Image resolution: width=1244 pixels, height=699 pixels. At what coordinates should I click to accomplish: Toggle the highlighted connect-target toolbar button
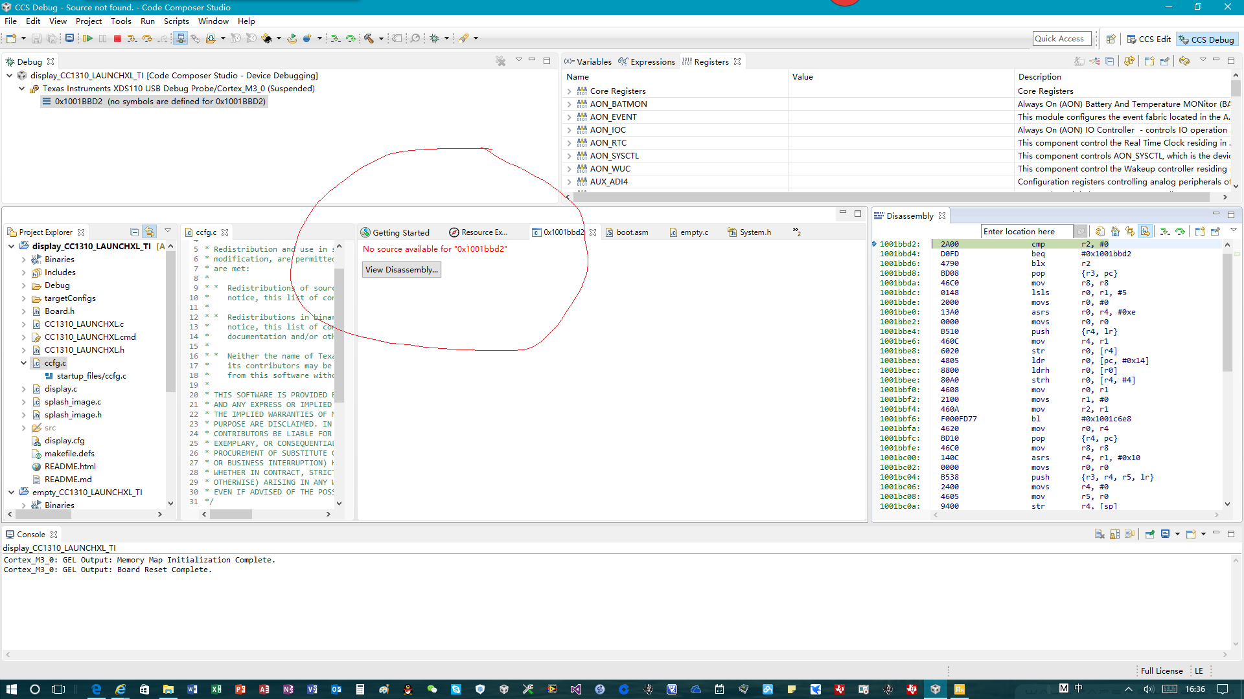(181, 39)
